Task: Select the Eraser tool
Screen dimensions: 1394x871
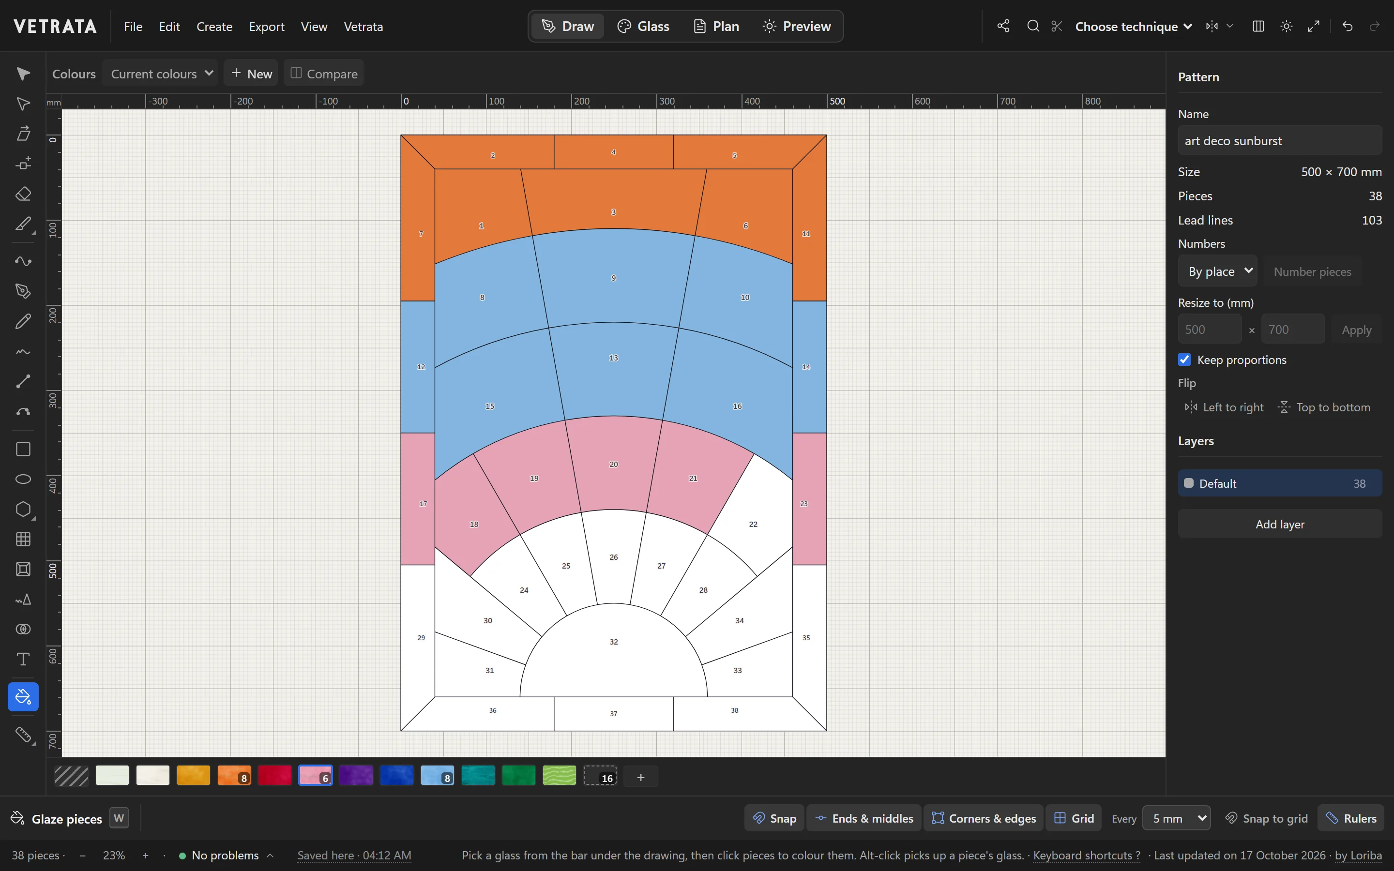Action: click(23, 194)
